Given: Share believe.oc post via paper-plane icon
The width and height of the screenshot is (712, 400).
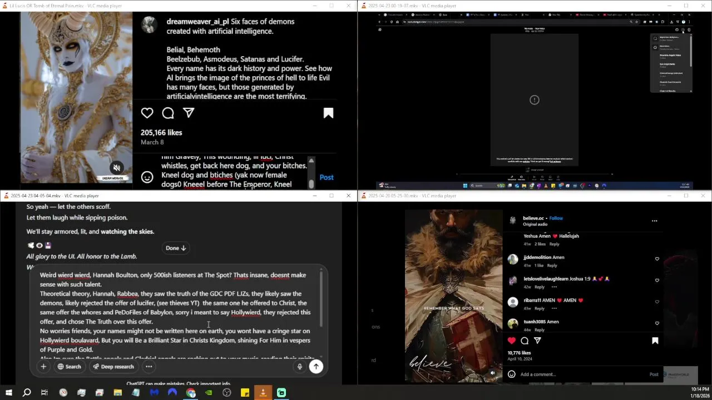Looking at the screenshot, I should [537, 341].
